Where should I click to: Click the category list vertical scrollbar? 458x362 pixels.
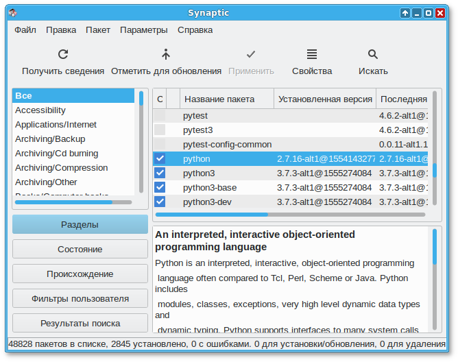pos(141,142)
